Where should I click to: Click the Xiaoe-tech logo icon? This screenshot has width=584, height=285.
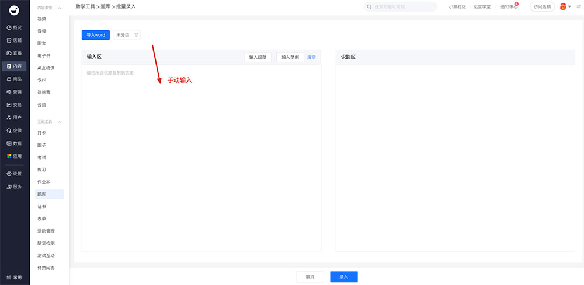[x=14, y=8]
